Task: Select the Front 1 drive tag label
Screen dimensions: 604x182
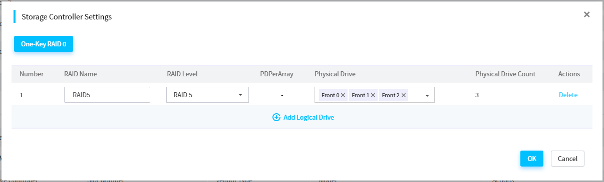Action: (361, 95)
